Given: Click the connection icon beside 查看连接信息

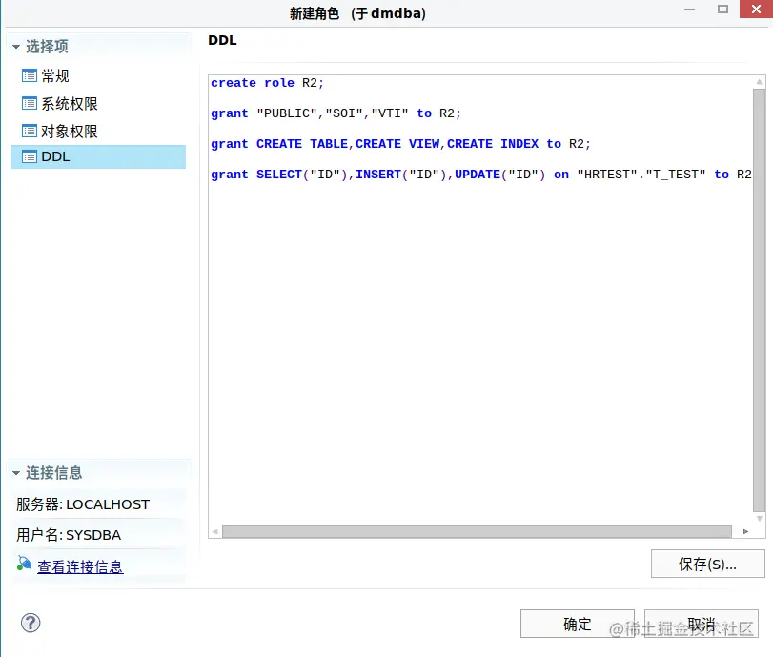Looking at the screenshot, I should tap(25, 564).
